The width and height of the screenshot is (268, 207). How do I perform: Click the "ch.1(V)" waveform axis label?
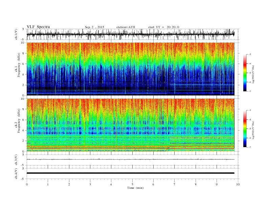click(x=16, y=34)
